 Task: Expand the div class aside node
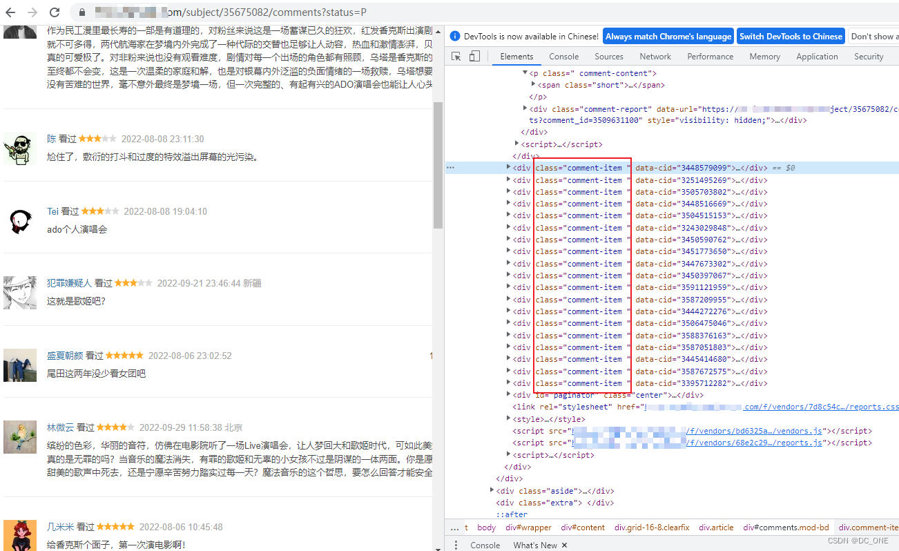coord(492,491)
